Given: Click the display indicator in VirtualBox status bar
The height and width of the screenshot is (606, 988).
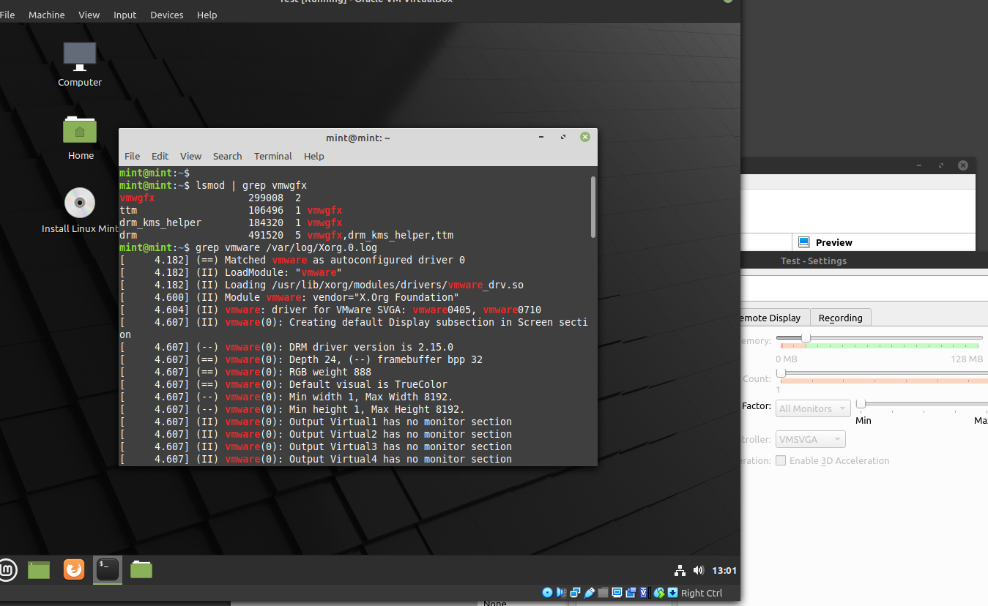Looking at the screenshot, I should 617,593.
